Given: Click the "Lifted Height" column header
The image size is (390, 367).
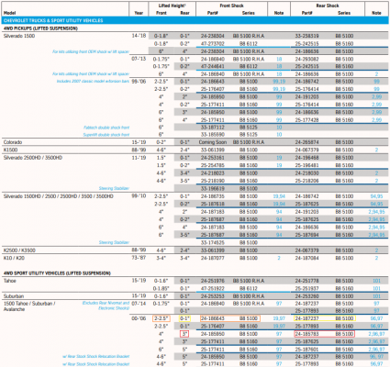Looking at the screenshot, I should [172, 6].
